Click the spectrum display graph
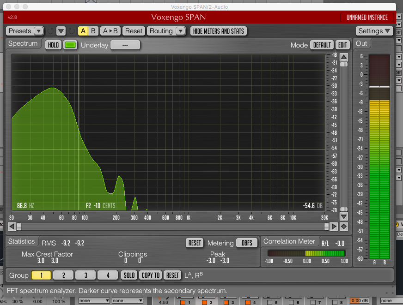The image size is (403, 305). 168,132
